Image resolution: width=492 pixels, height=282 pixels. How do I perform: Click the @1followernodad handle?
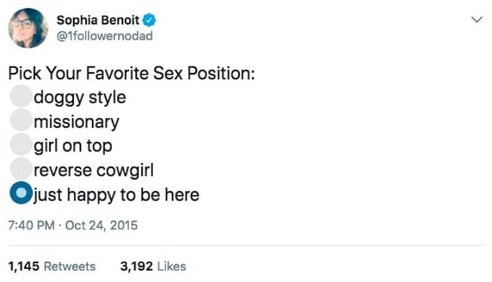pyautogui.click(x=105, y=36)
